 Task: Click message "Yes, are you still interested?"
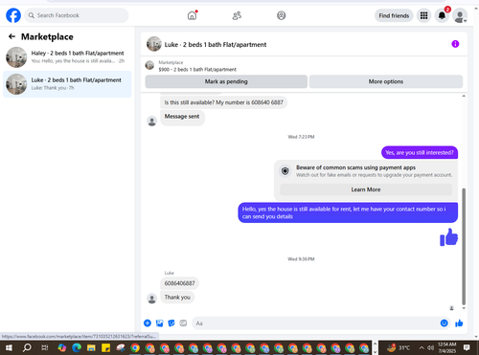tap(420, 152)
